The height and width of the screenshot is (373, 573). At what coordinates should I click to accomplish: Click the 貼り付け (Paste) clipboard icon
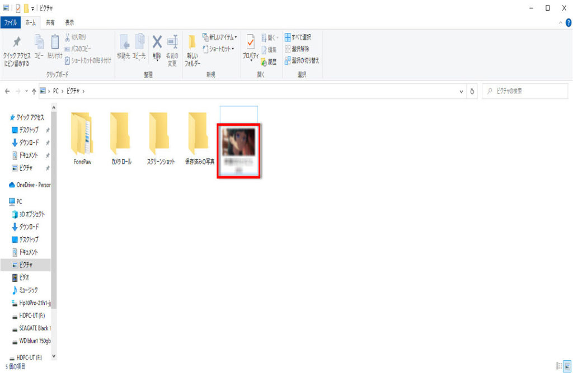(x=55, y=44)
